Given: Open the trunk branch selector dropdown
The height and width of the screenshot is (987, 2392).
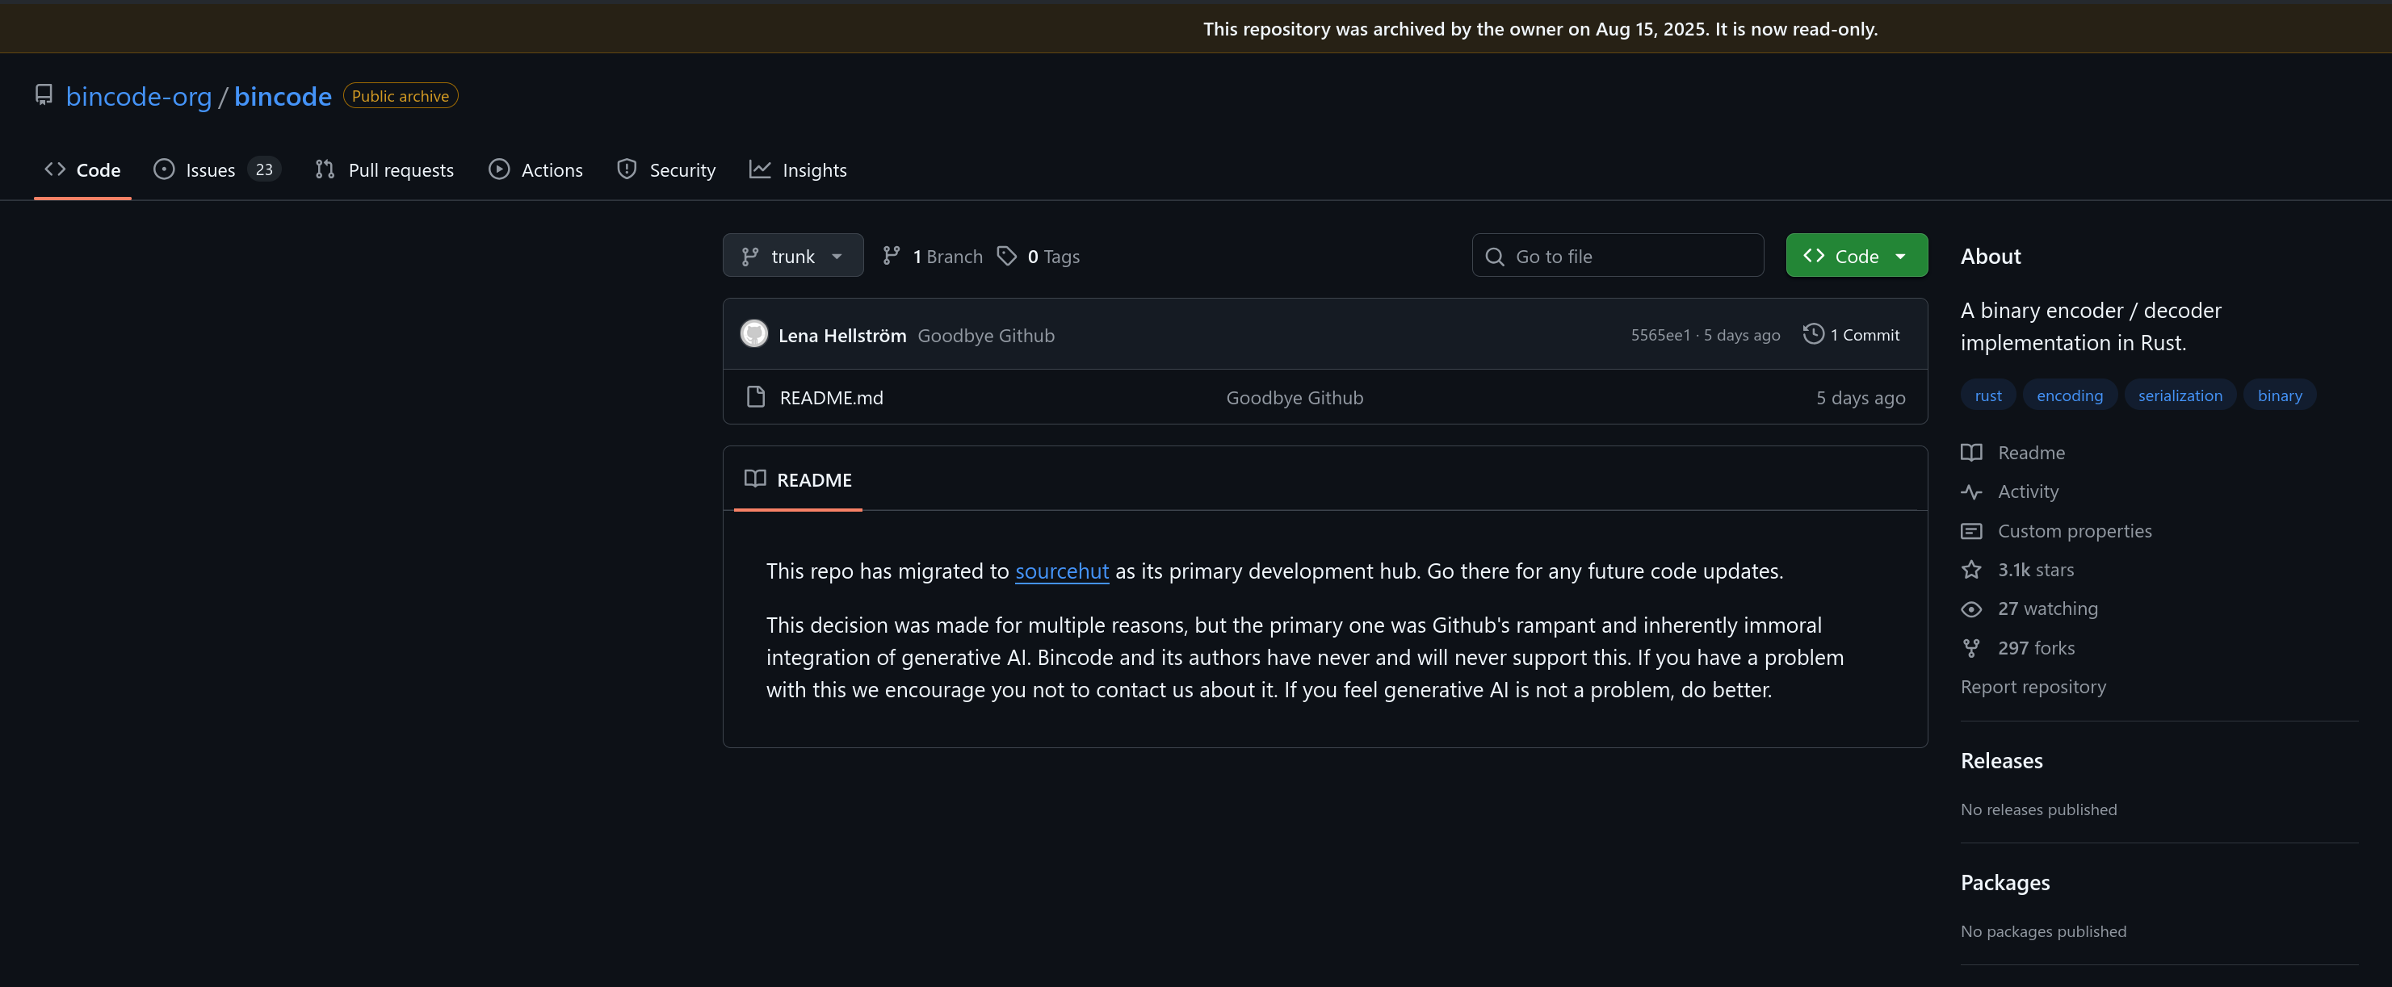Looking at the screenshot, I should [792, 256].
